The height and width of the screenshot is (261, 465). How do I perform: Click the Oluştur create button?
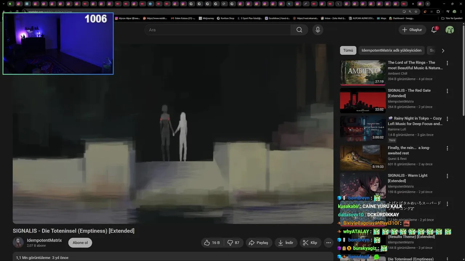pos(412,30)
